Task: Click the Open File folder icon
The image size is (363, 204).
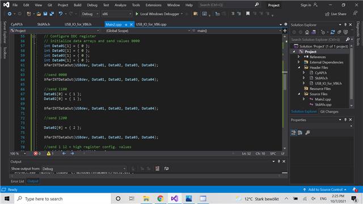Action: pos(39,14)
